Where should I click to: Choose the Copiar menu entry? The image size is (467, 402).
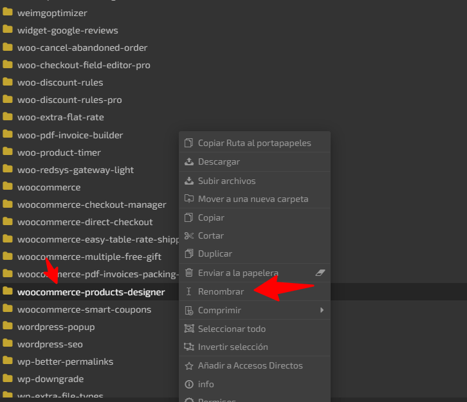(255, 217)
